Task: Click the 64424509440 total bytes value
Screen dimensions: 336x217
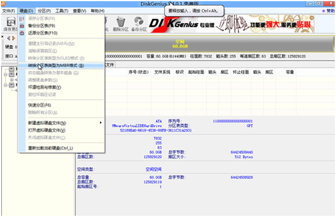Action: [x=241, y=152]
